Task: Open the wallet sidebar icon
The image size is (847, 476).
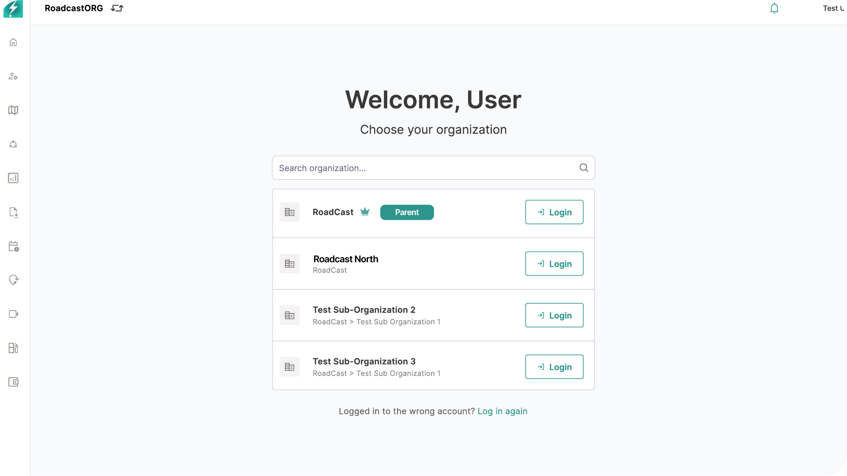Action: click(x=13, y=382)
